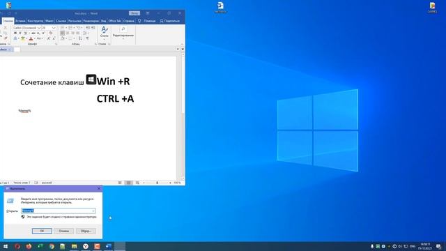446x251 pixels.
Task: Switch to the Рецензирование ribbon tab
Action: (x=91, y=21)
